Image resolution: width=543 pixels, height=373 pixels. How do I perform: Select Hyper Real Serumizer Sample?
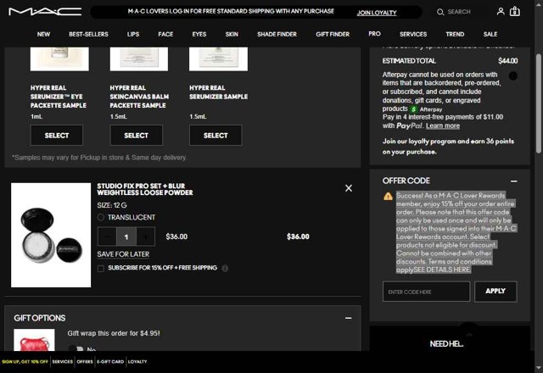tap(216, 136)
